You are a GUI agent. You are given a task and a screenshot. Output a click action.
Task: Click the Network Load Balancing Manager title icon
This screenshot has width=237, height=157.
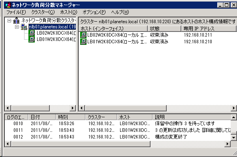tap(8, 5)
